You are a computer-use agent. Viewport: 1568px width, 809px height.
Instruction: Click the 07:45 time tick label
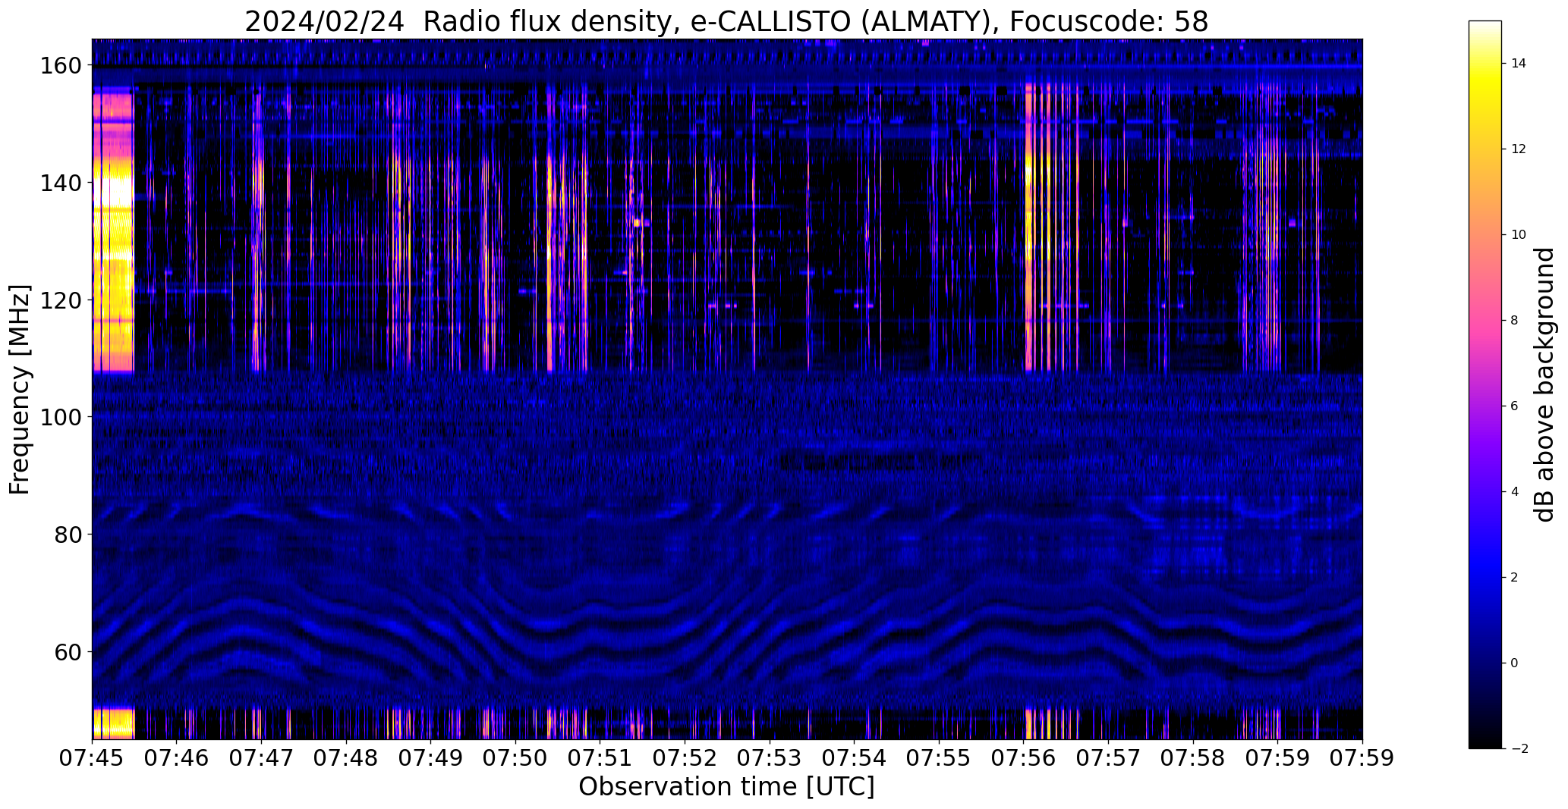point(93,758)
